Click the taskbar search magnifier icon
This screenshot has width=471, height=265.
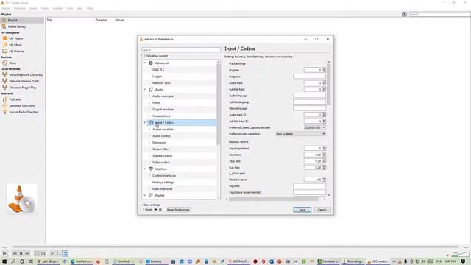tap(13, 261)
